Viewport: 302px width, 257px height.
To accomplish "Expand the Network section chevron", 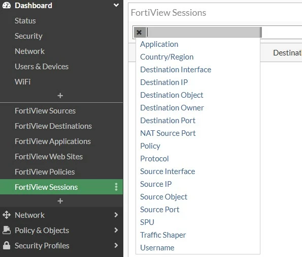I will (x=116, y=215).
